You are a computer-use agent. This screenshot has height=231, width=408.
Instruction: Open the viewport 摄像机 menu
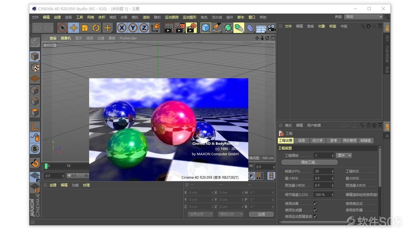coord(66,38)
